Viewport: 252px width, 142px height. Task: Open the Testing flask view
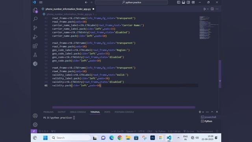click(35, 55)
